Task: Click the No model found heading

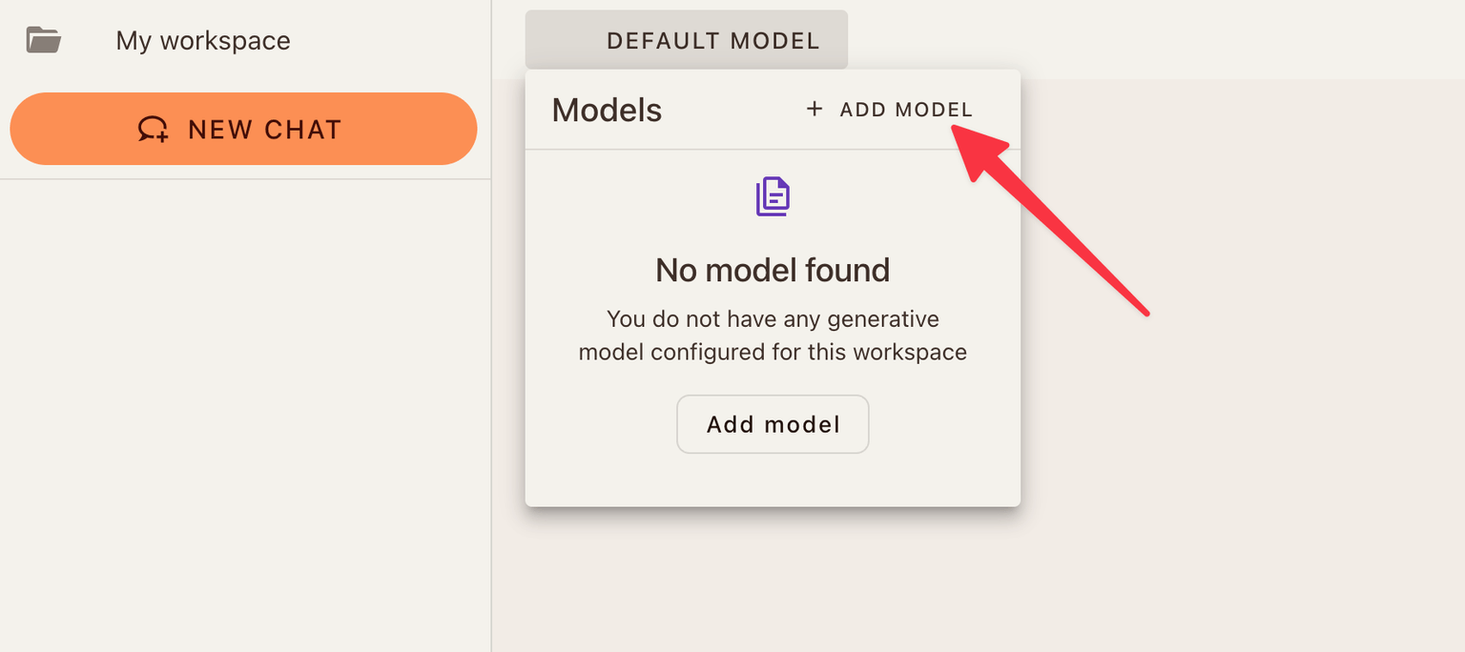Action: point(773,271)
